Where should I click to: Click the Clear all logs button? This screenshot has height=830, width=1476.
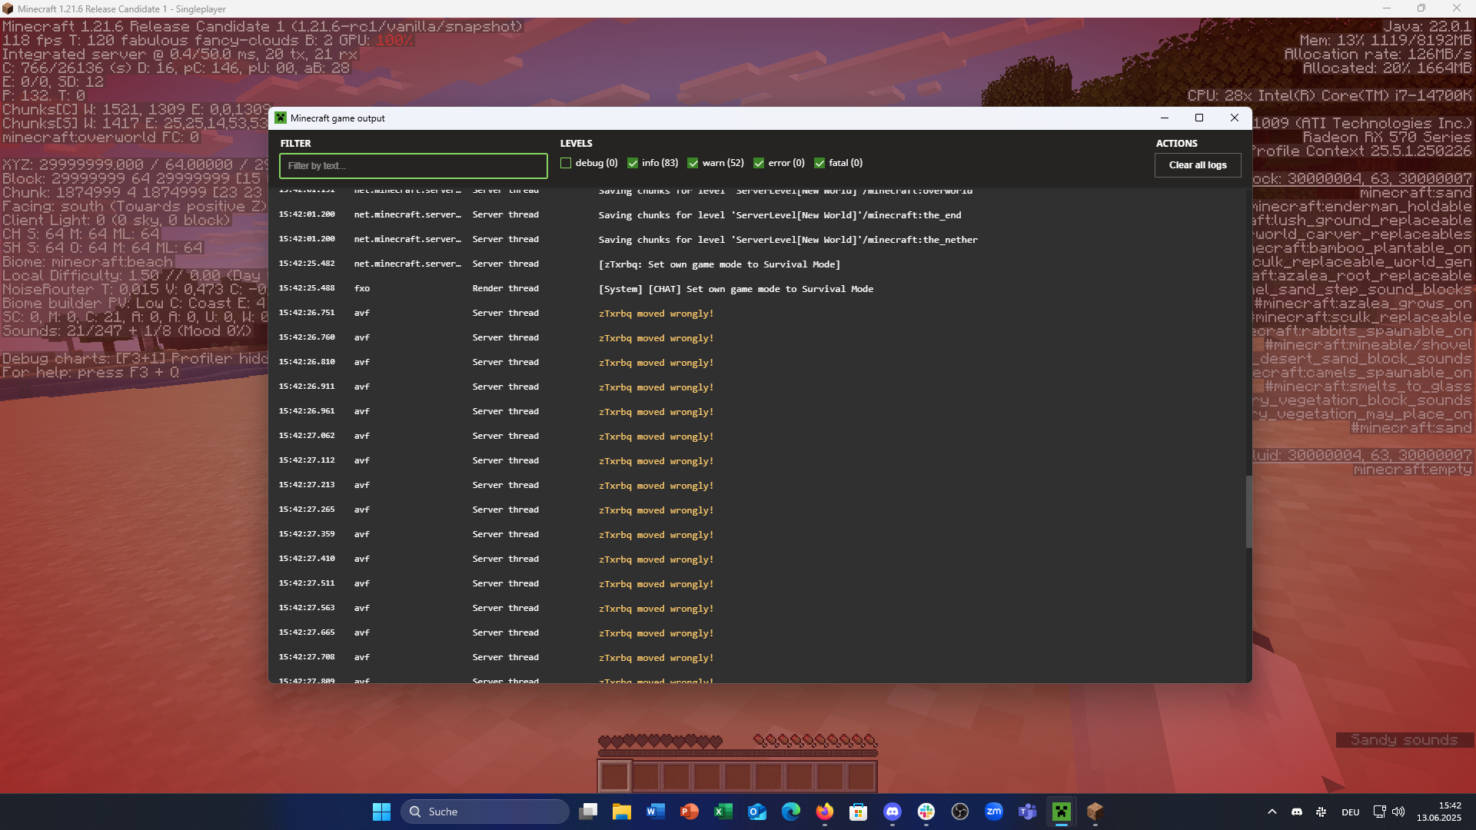click(x=1197, y=165)
